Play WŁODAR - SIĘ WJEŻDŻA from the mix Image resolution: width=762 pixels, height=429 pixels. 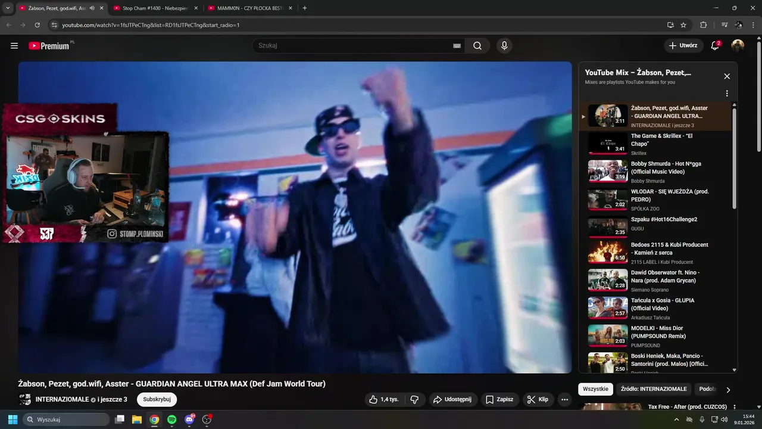tap(655, 200)
